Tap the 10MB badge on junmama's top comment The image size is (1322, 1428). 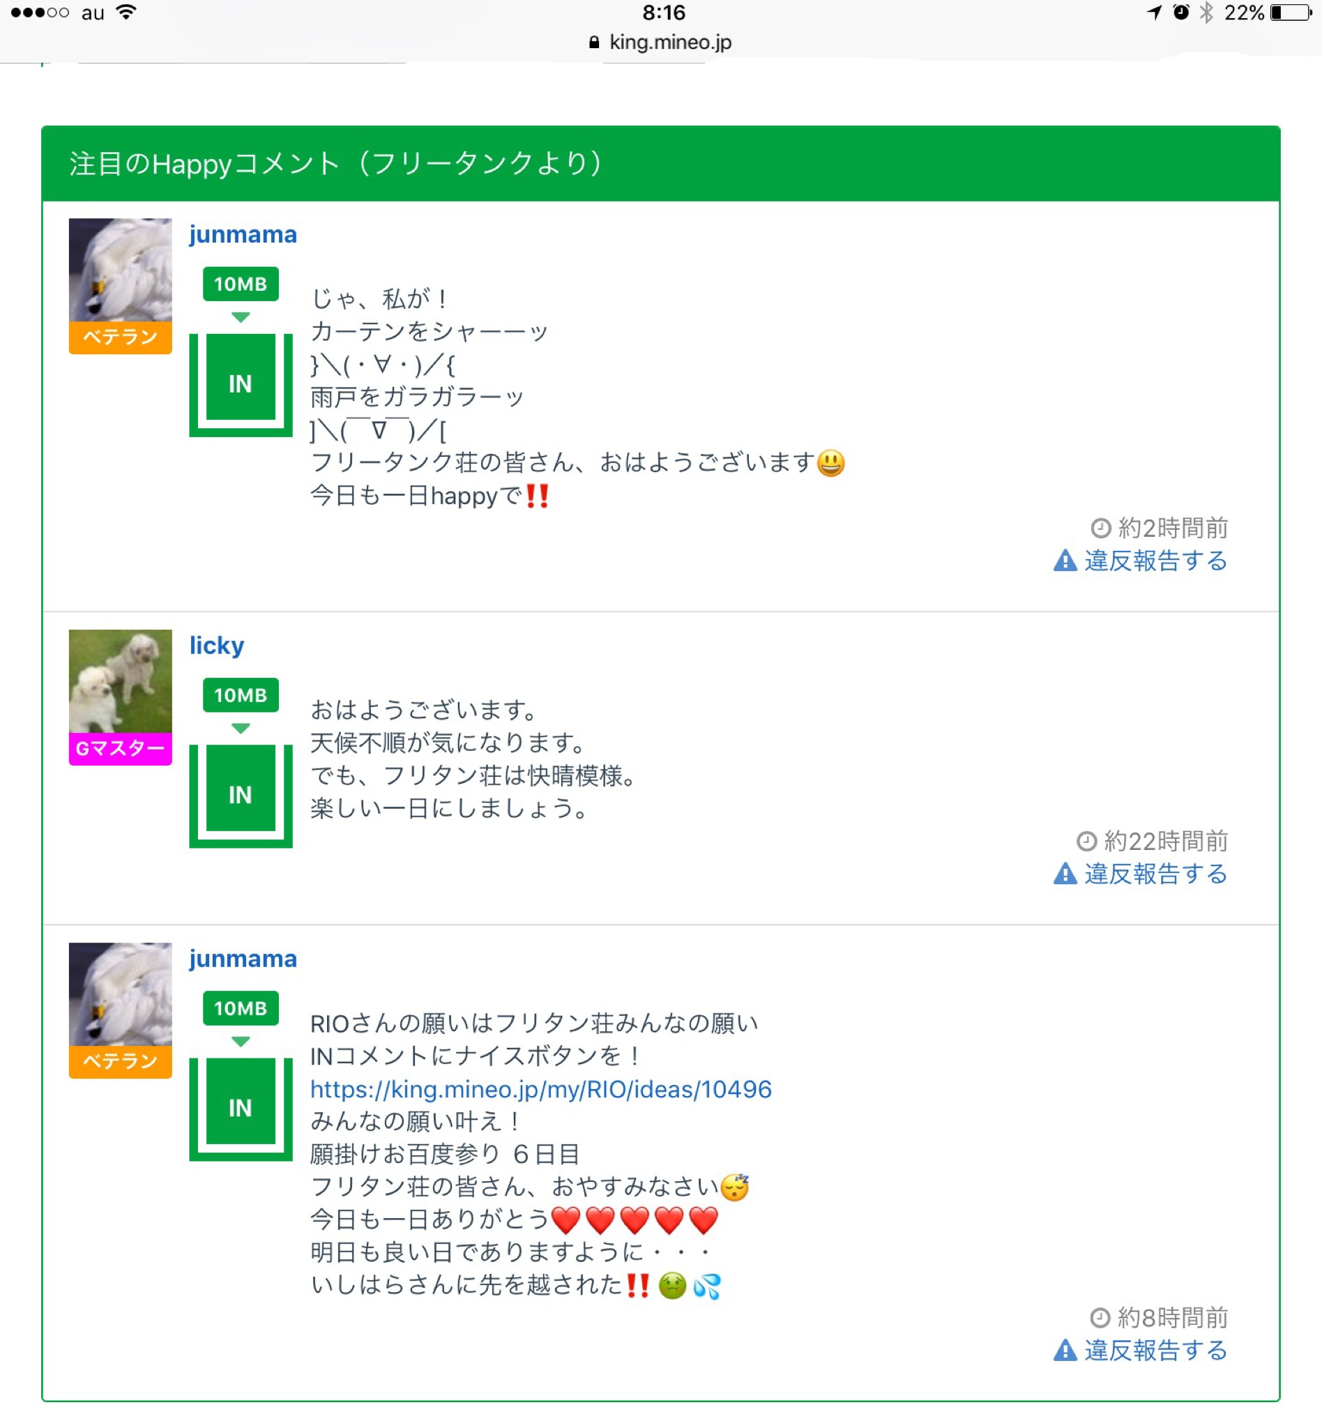click(241, 284)
